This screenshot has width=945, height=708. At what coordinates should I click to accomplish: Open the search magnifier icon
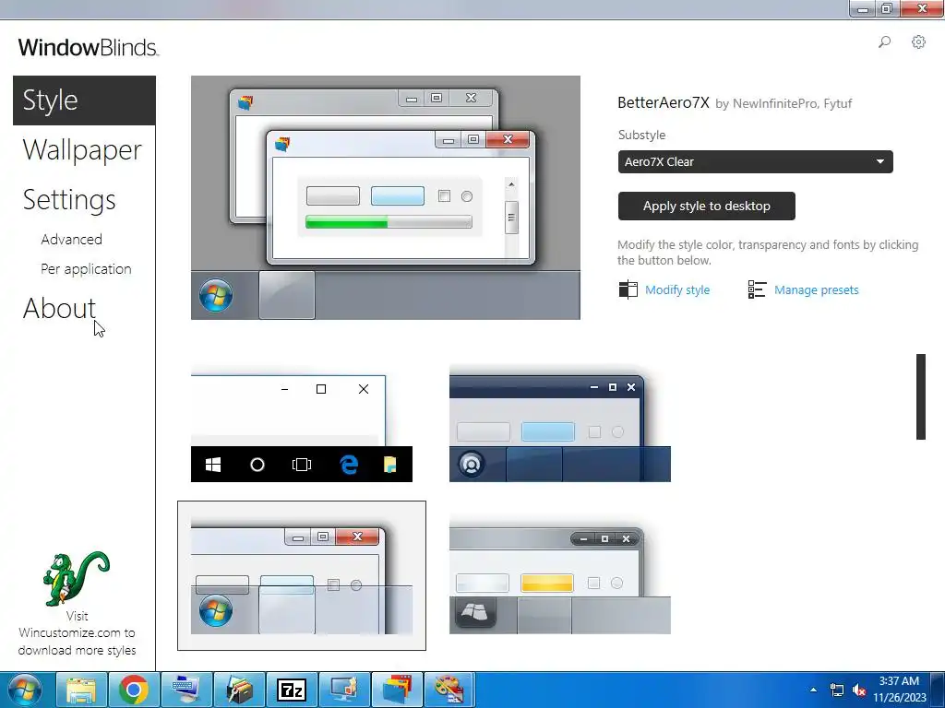[884, 42]
